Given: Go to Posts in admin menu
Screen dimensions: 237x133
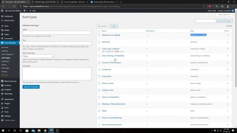Looking at the screenshot, I should [x=6, y=26].
